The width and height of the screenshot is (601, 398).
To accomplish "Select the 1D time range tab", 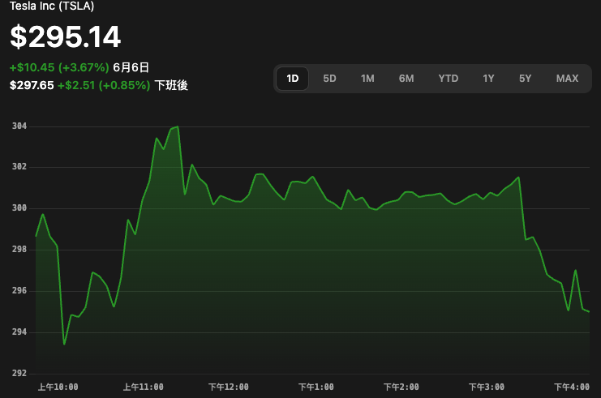I will pos(293,79).
